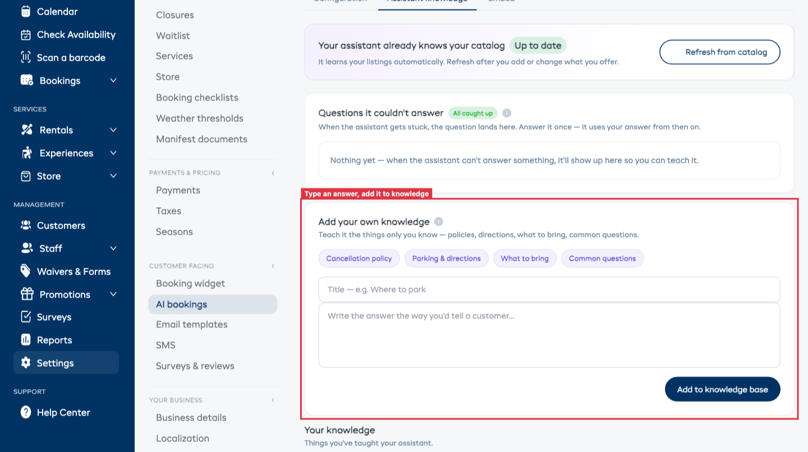The image size is (808, 452).
Task: Collapse the Customer Facing section
Action: (273, 266)
